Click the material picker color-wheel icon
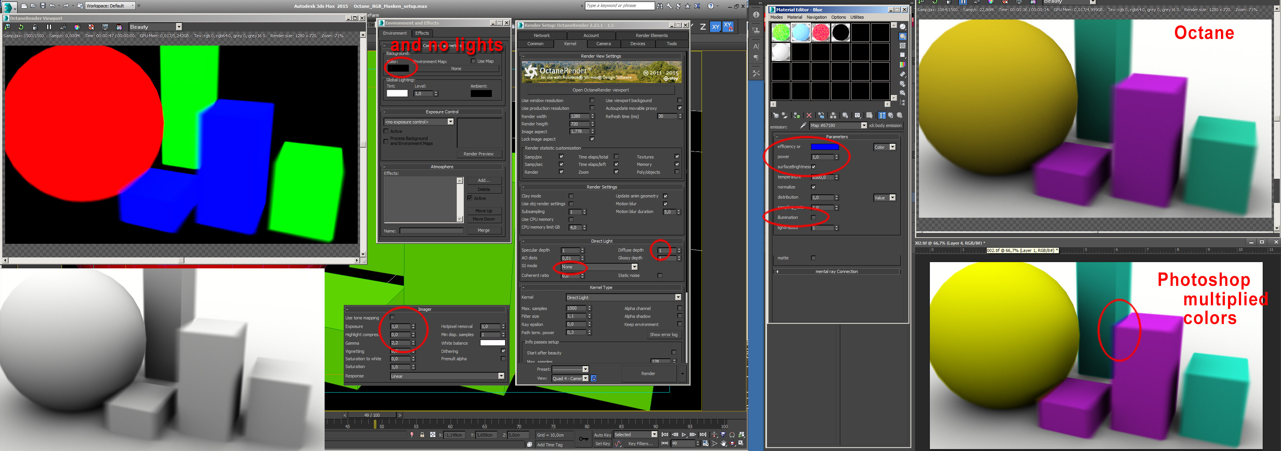Viewport: 1281px width, 451px height. [77, 27]
